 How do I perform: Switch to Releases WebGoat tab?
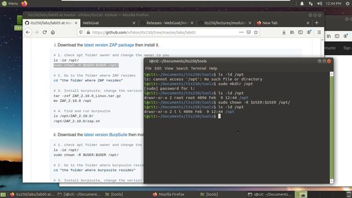pyautogui.click(x=167, y=23)
